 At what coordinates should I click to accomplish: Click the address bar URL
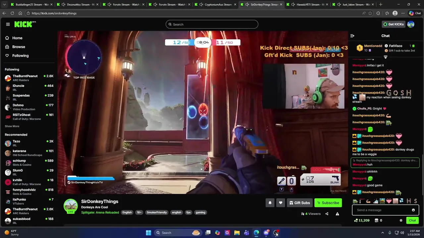(54, 13)
